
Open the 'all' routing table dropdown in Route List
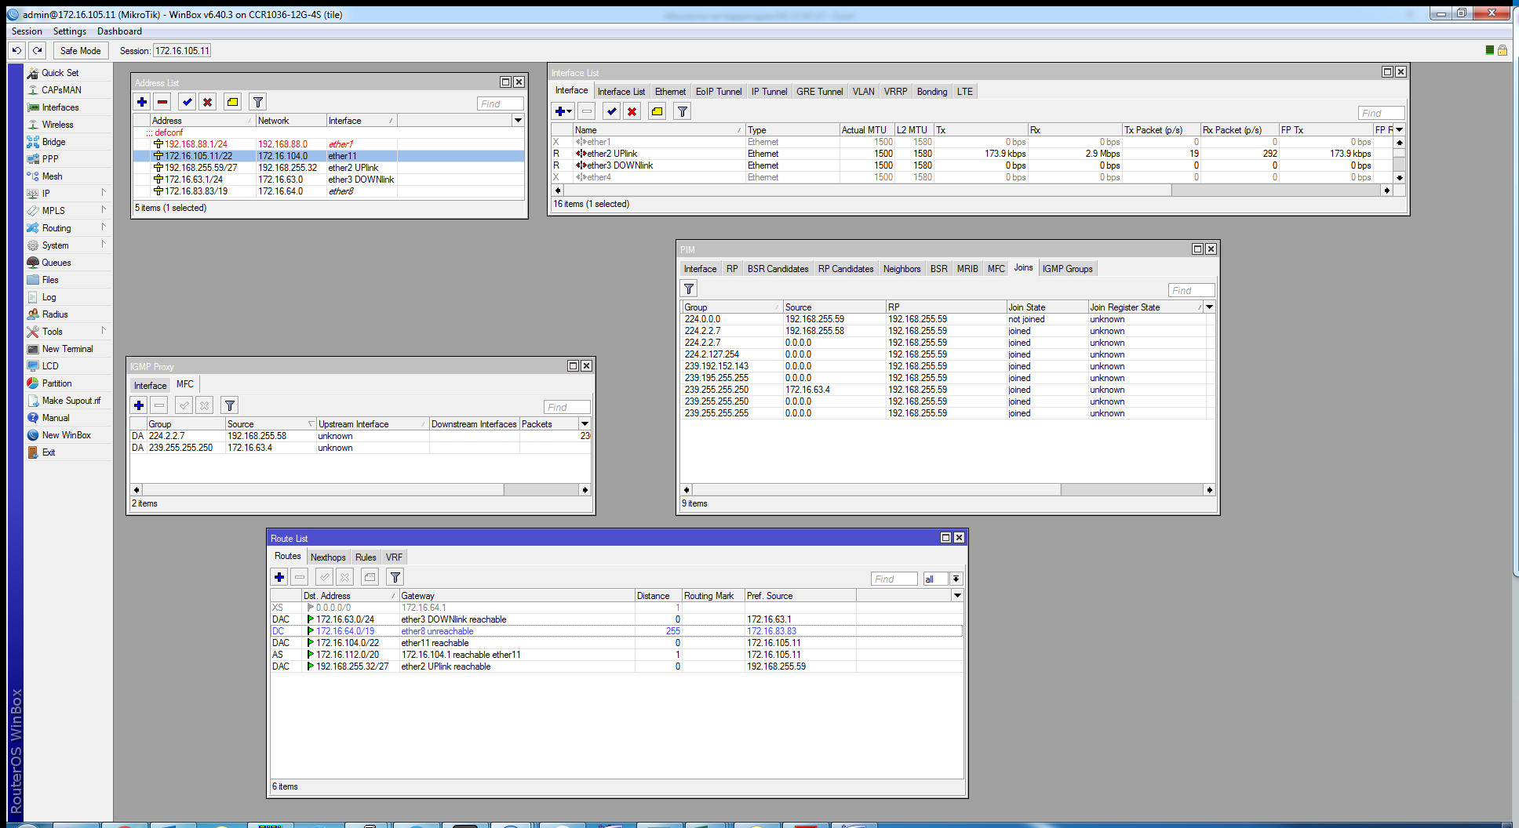pos(956,579)
